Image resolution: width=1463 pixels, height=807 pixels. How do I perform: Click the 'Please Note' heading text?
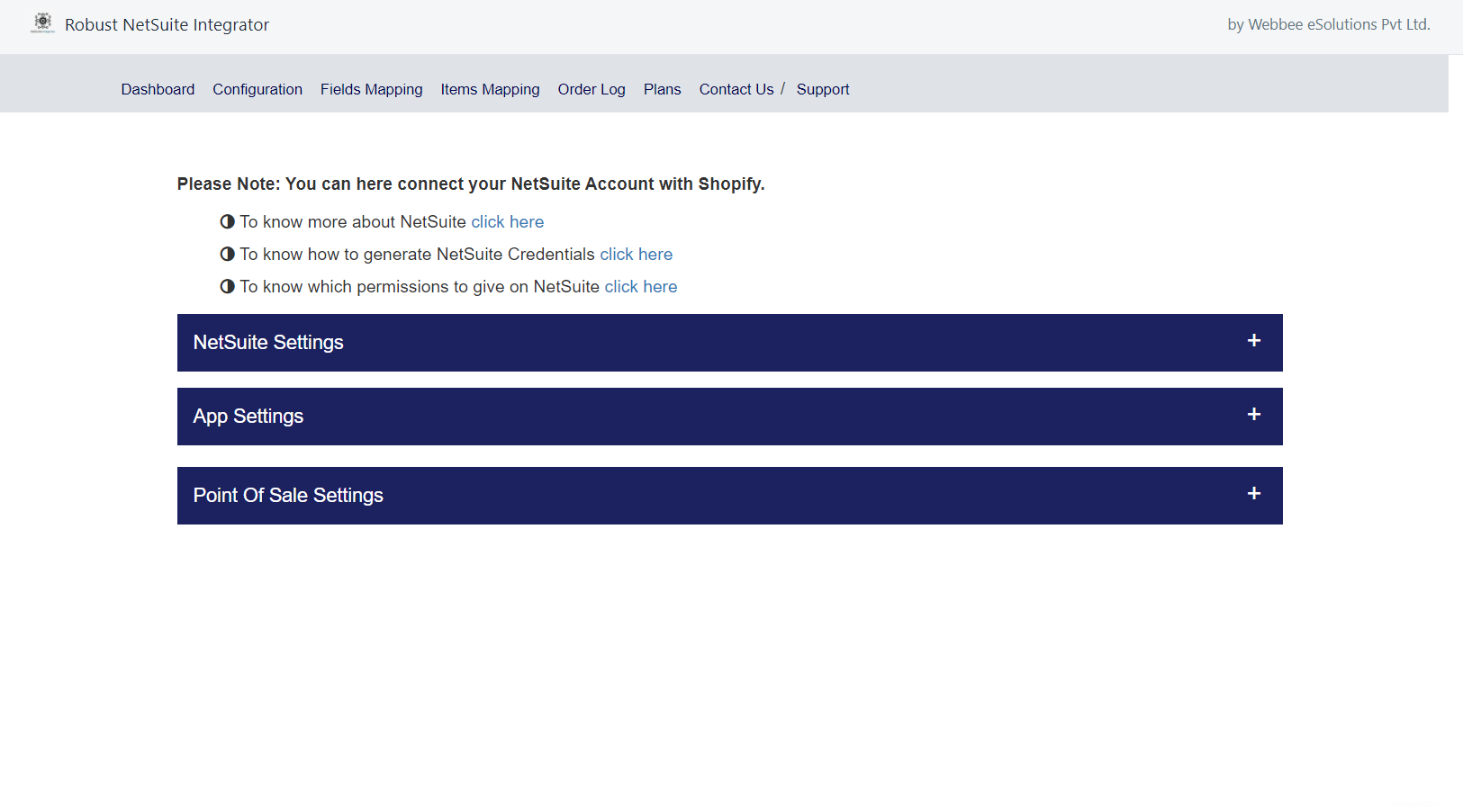[x=471, y=184]
